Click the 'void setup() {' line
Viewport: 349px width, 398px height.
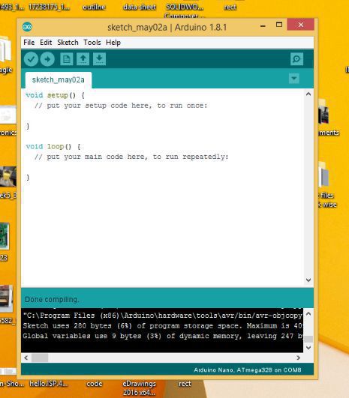click(x=55, y=95)
